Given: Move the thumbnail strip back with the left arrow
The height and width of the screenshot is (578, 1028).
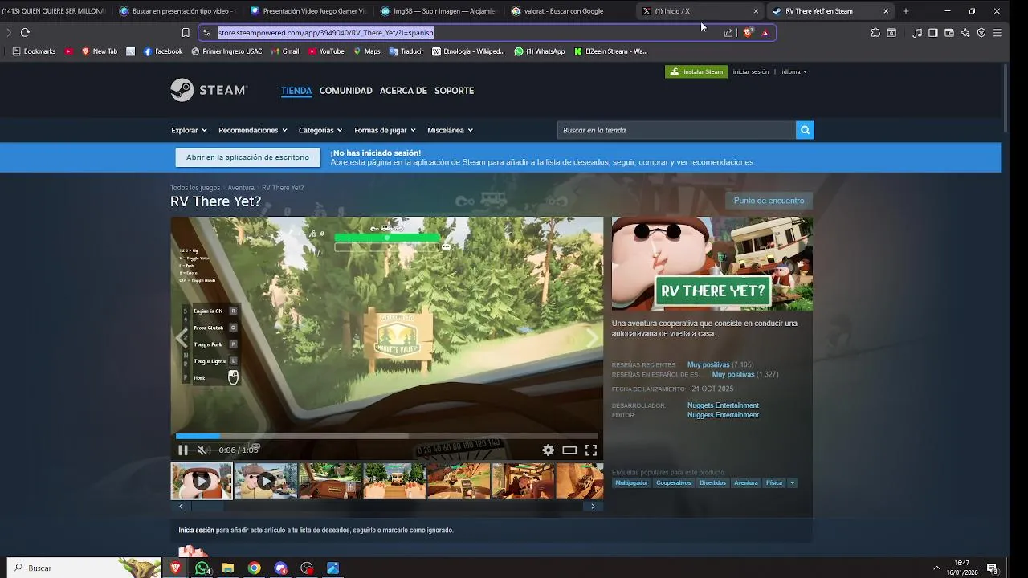Looking at the screenshot, I should 181,506.
